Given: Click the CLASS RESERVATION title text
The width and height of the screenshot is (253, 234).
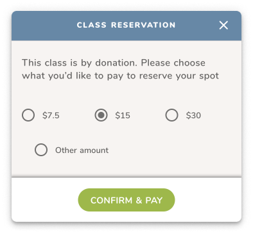Looking at the screenshot, I should coord(126,25).
